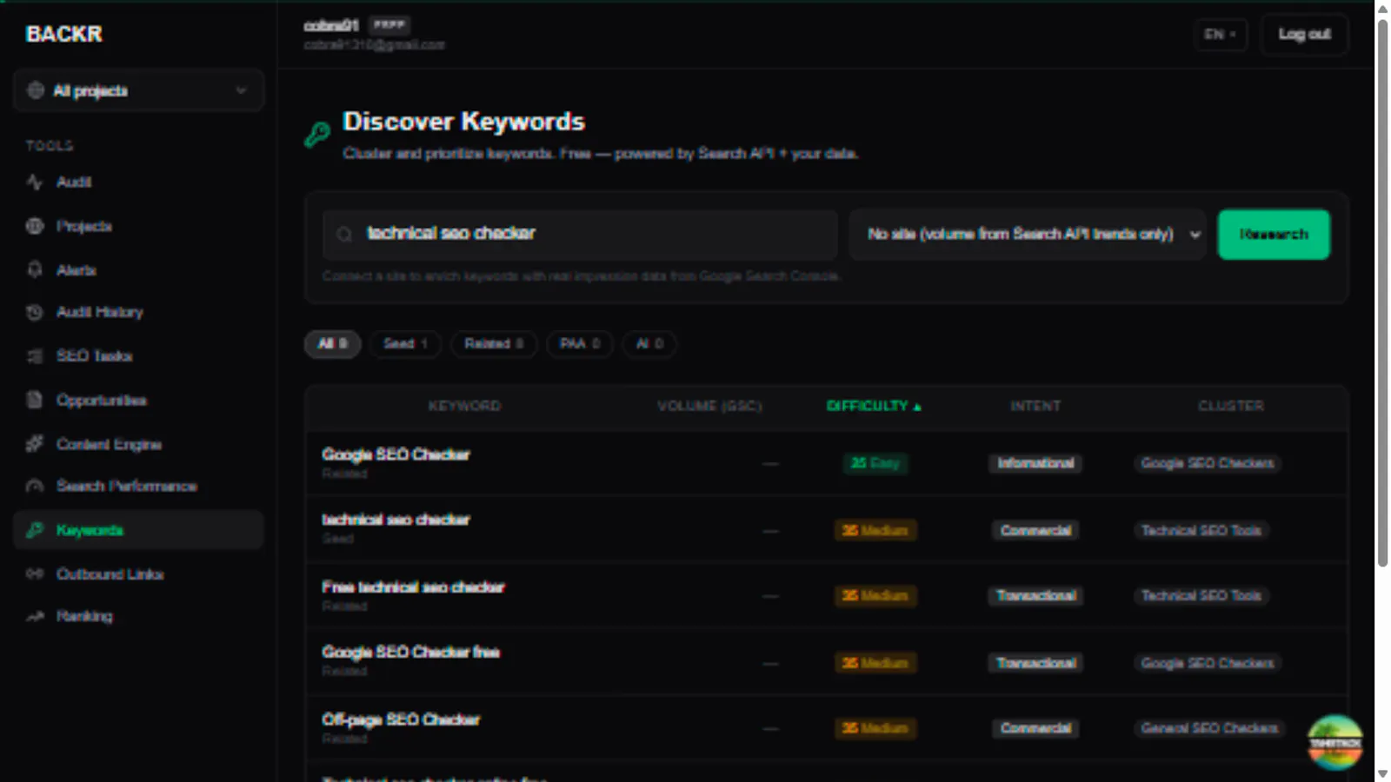Click the Informational intent badge

tap(1035, 463)
